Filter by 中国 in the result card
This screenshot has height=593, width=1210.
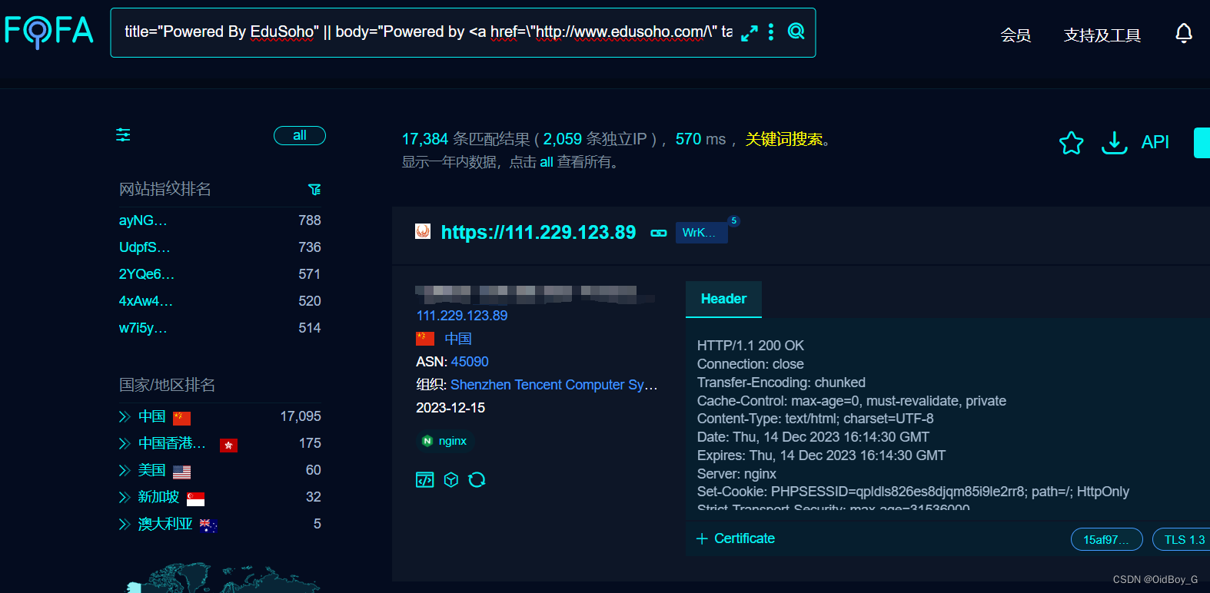458,339
